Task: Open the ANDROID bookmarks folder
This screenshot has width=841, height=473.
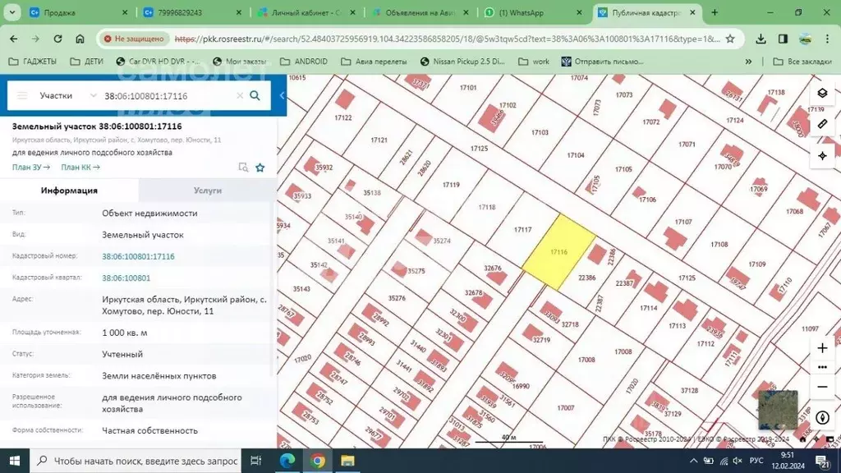Action: tap(304, 62)
